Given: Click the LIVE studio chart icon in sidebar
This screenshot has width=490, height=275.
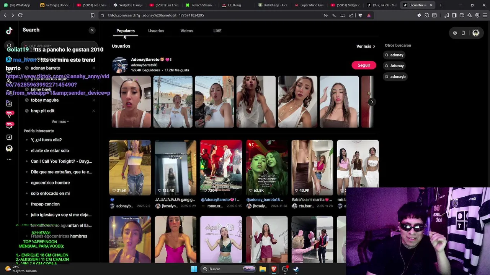Looking at the screenshot, I should (x=9, y=104).
